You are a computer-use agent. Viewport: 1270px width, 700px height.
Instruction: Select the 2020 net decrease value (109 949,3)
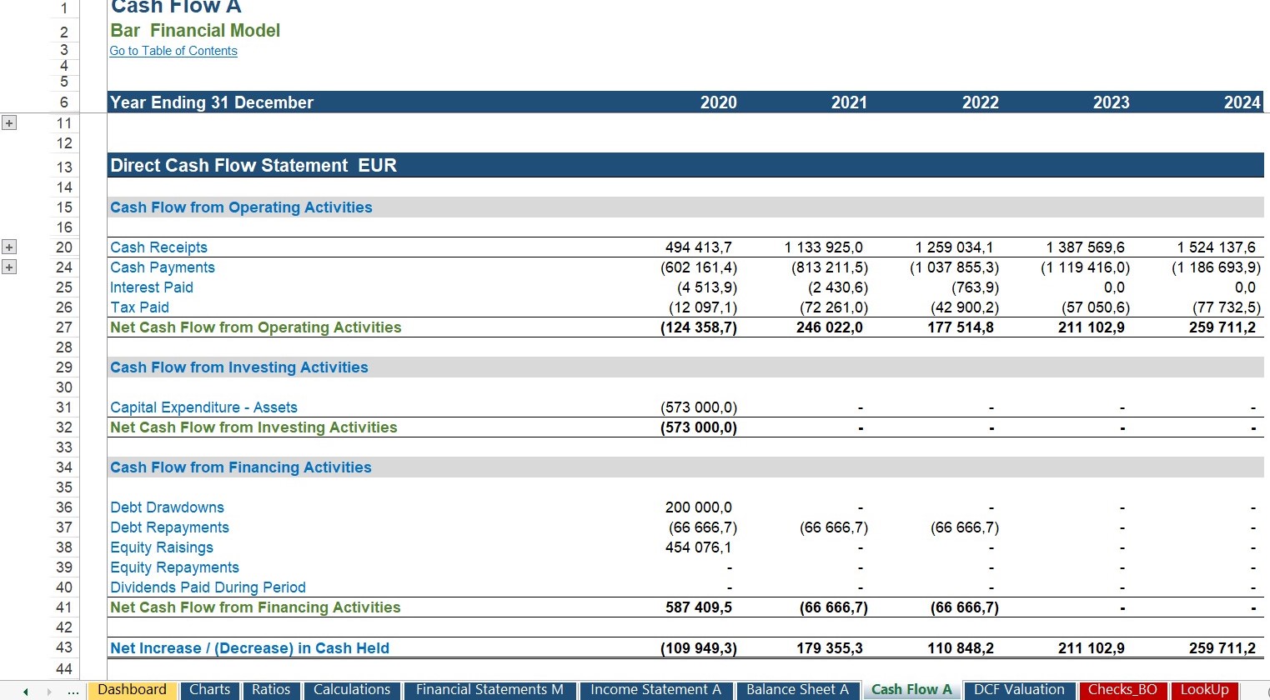click(698, 648)
